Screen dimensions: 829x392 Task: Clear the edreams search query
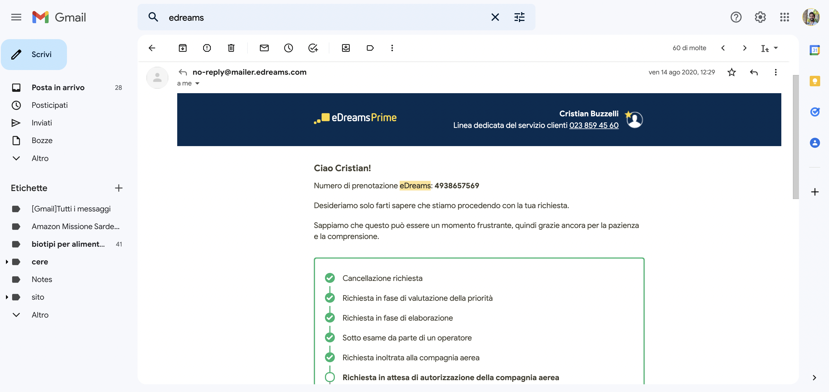495,17
